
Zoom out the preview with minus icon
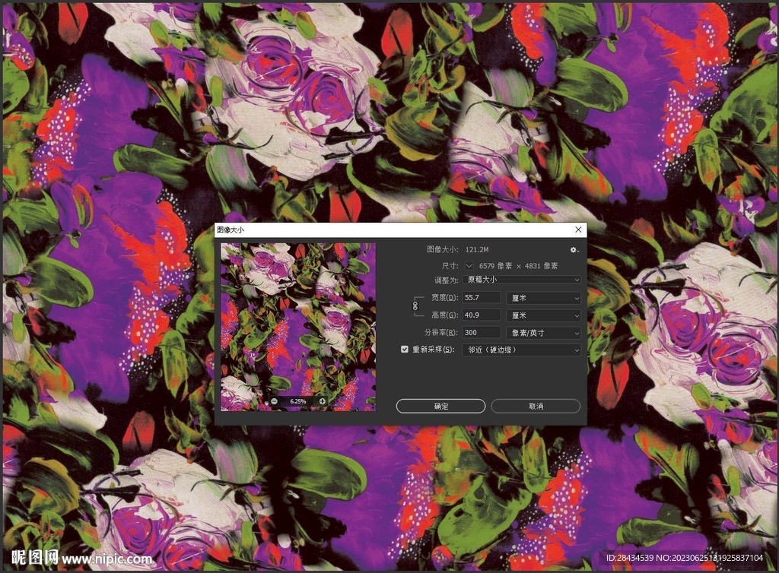click(x=274, y=400)
